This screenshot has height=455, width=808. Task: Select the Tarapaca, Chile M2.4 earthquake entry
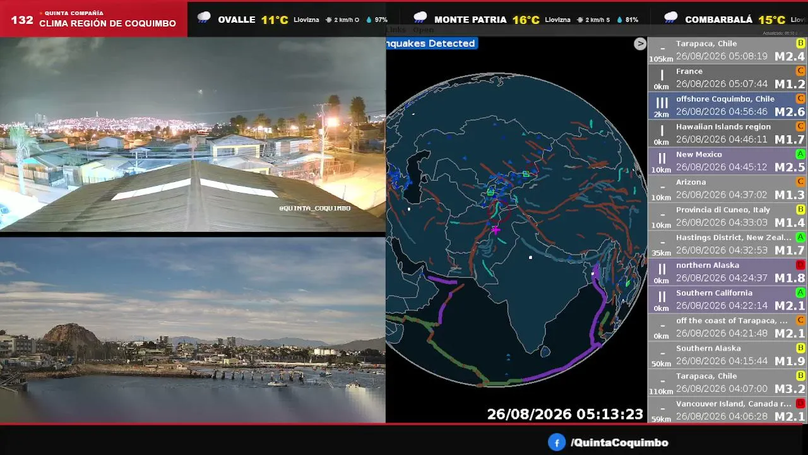tap(727, 50)
